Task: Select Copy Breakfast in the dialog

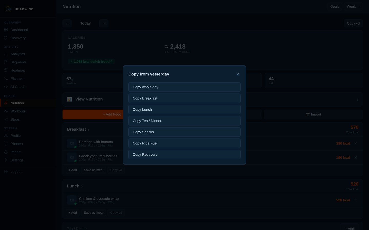Action: [184, 98]
